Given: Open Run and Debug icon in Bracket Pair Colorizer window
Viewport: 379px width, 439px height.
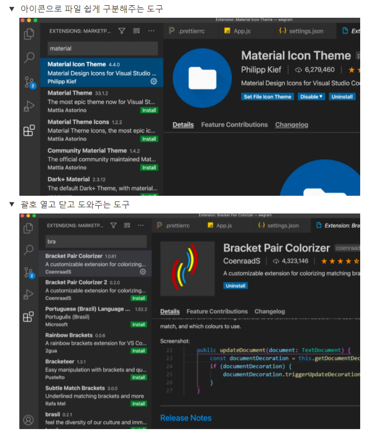Looking at the screenshot, I should point(28,294).
